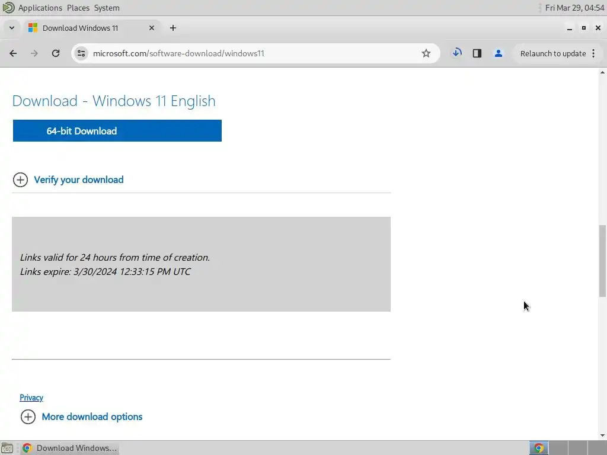Select the Download Windows 11 tab
This screenshot has height=455, width=607.
pyautogui.click(x=93, y=28)
